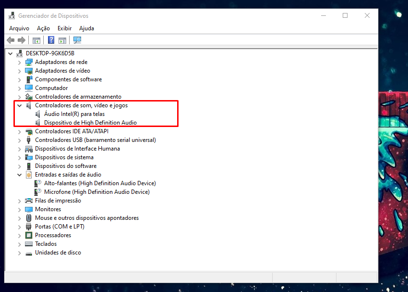Select Dispositivo de High Definition Audio
Screen dimensions: 408x292
[x=90, y=123]
